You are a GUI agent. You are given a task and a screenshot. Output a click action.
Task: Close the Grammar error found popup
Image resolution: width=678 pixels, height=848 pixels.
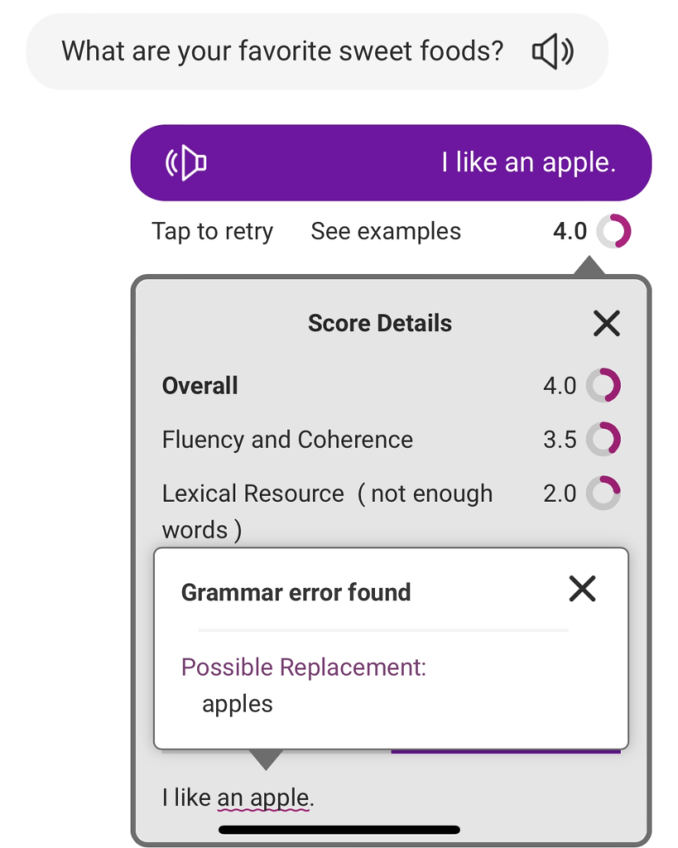pos(583,590)
